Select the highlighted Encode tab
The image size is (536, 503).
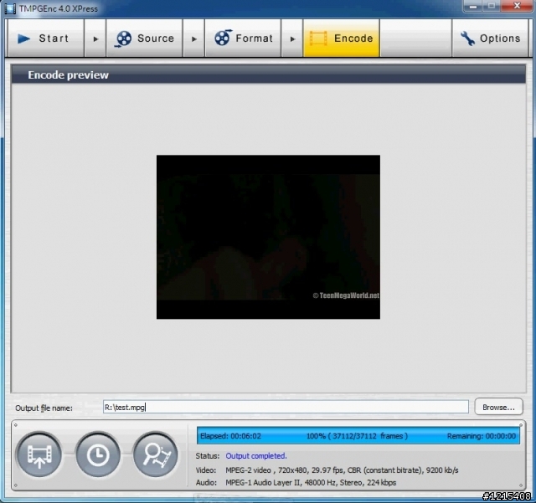pos(341,38)
